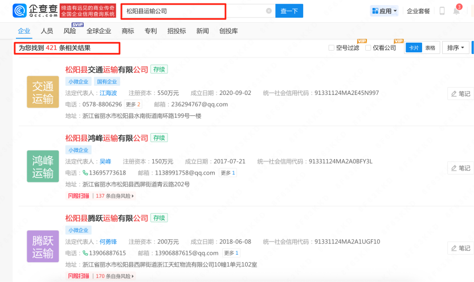The height and width of the screenshot is (282, 474).
Task: Click email 13906887615@qq.com
Action: (186, 253)
